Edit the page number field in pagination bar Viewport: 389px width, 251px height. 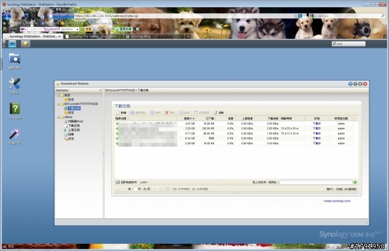[x=134, y=189]
